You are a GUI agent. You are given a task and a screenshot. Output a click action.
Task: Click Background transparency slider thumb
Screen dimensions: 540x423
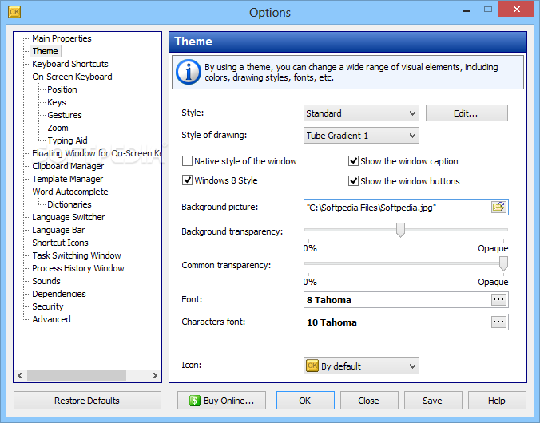click(x=400, y=230)
